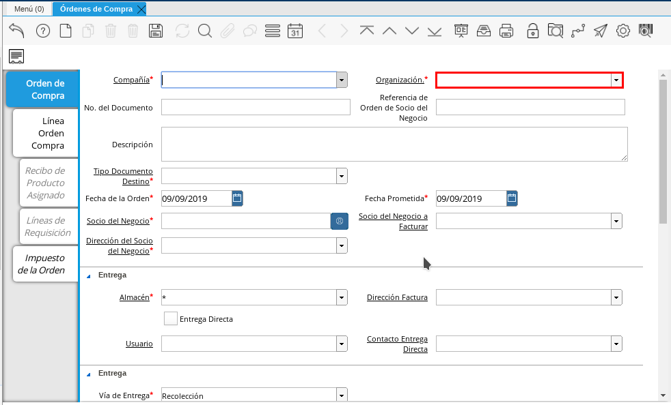The width and height of the screenshot is (671, 405).
Task: Expand the Tipo Documento Destino dropdown
Action: tap(342, 176)
